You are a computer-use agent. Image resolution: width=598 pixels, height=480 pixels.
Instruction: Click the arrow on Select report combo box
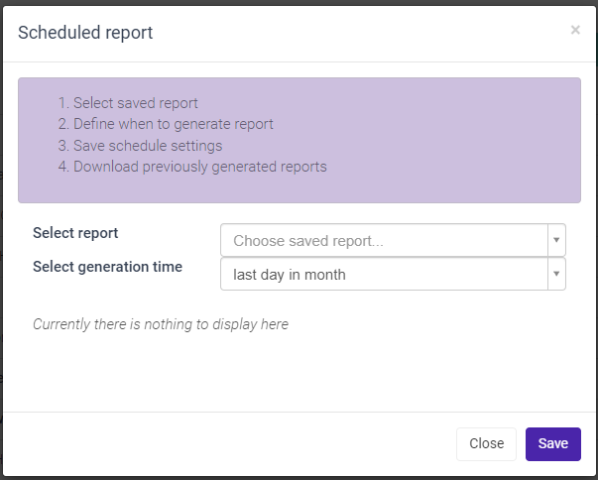[x=556, y=240]
